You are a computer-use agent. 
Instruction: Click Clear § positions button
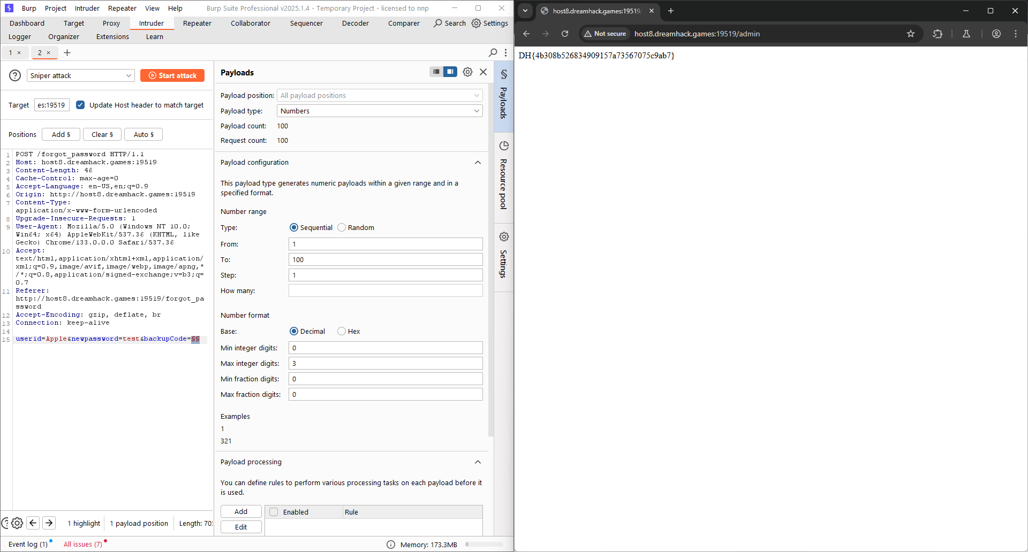tap(102, 134)
